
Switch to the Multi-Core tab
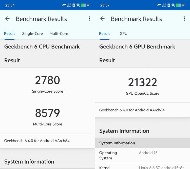59,34
